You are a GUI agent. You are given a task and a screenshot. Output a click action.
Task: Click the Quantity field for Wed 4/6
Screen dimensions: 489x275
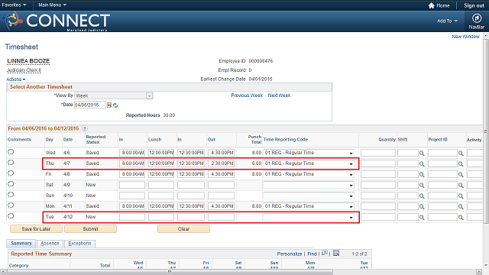(378, 153)
